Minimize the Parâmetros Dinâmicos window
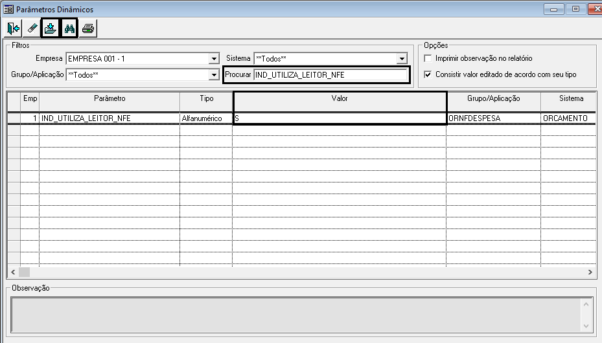602x343 pixels. [553, 9]
